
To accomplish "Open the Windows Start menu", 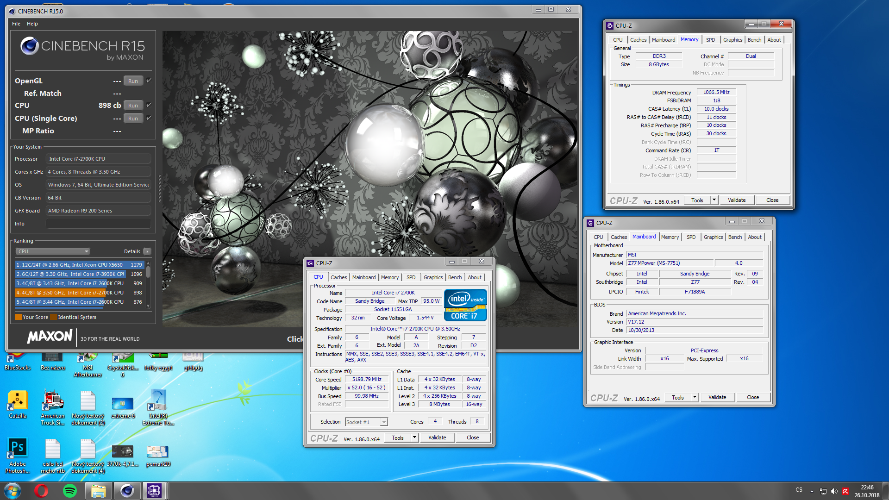I will tap(13, 491).
